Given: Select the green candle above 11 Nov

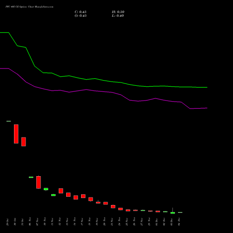Looking at the screenshot, I should (54, 195).
